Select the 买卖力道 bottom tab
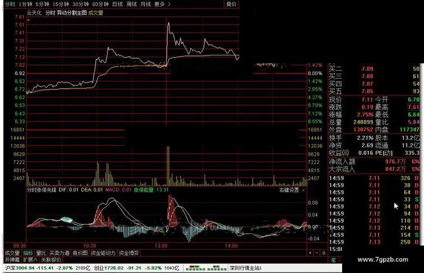The height and width of the screenshot is (273, 424). [59, 253]
